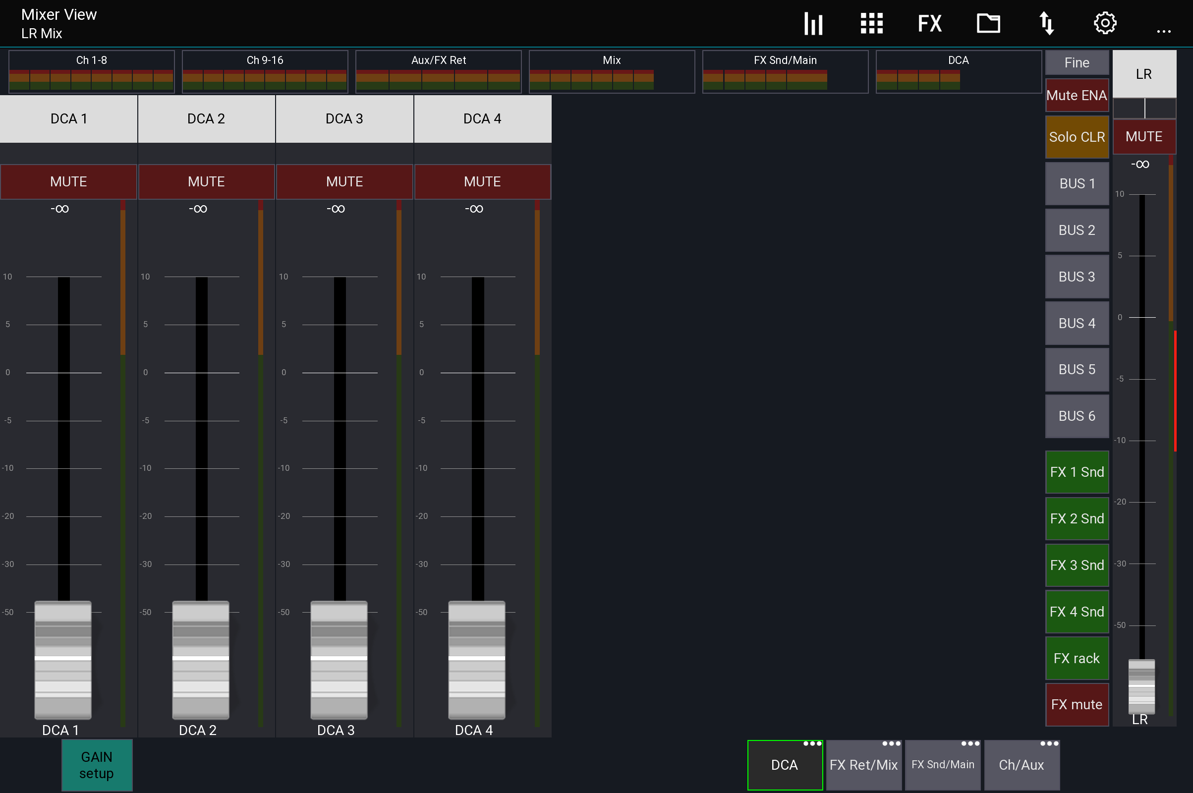Viewport: 1193px width, 793px height.
Task: Switch to DCA layer at bottom
Action: point(785,765)
